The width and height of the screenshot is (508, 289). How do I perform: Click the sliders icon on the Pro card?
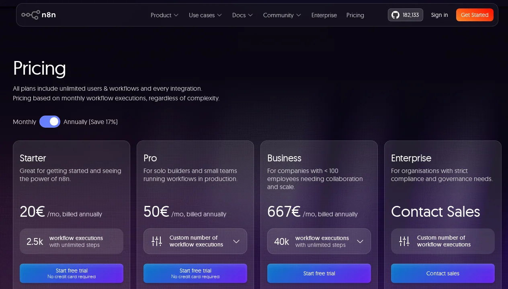pos(157,241)
